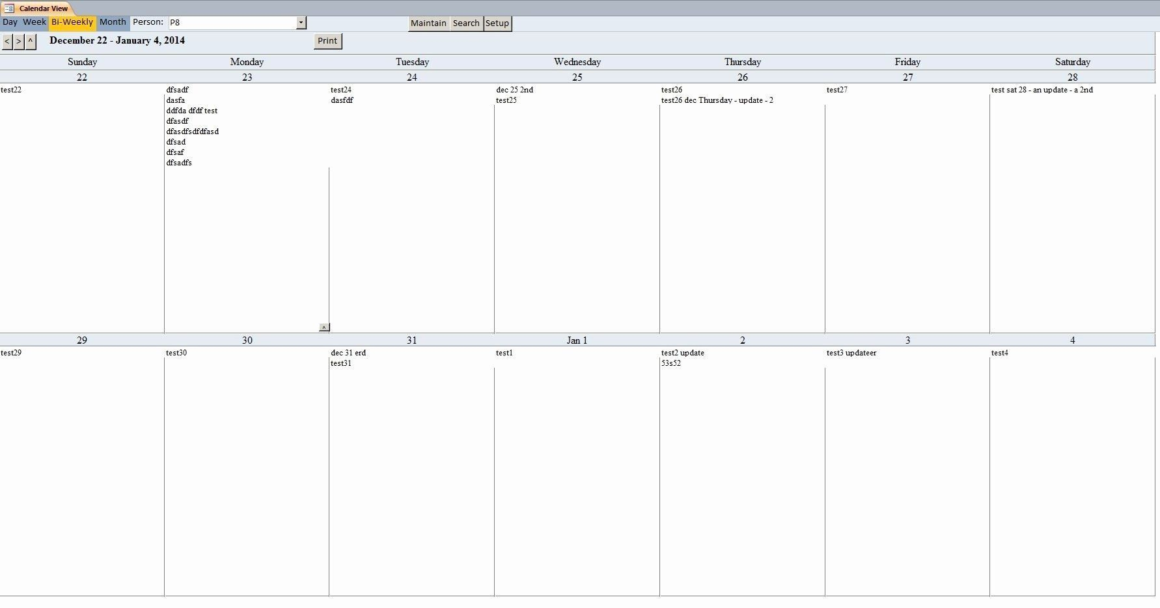
Task: Select the test22 entry on Sunday 22
Action: click(11, 90)
